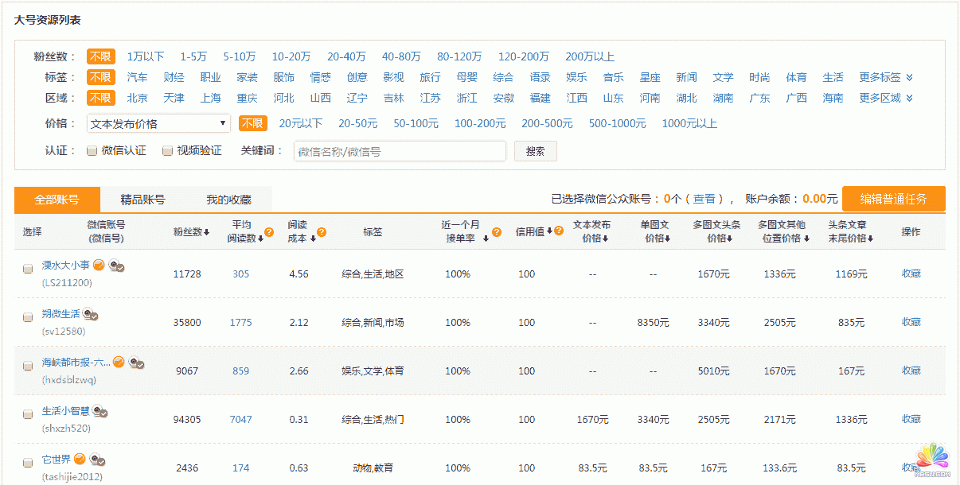The height and width of the screenshot is (485, 960).
Task: Select the checkbox for 生活小智慧 row
Action: pos(26,413)
